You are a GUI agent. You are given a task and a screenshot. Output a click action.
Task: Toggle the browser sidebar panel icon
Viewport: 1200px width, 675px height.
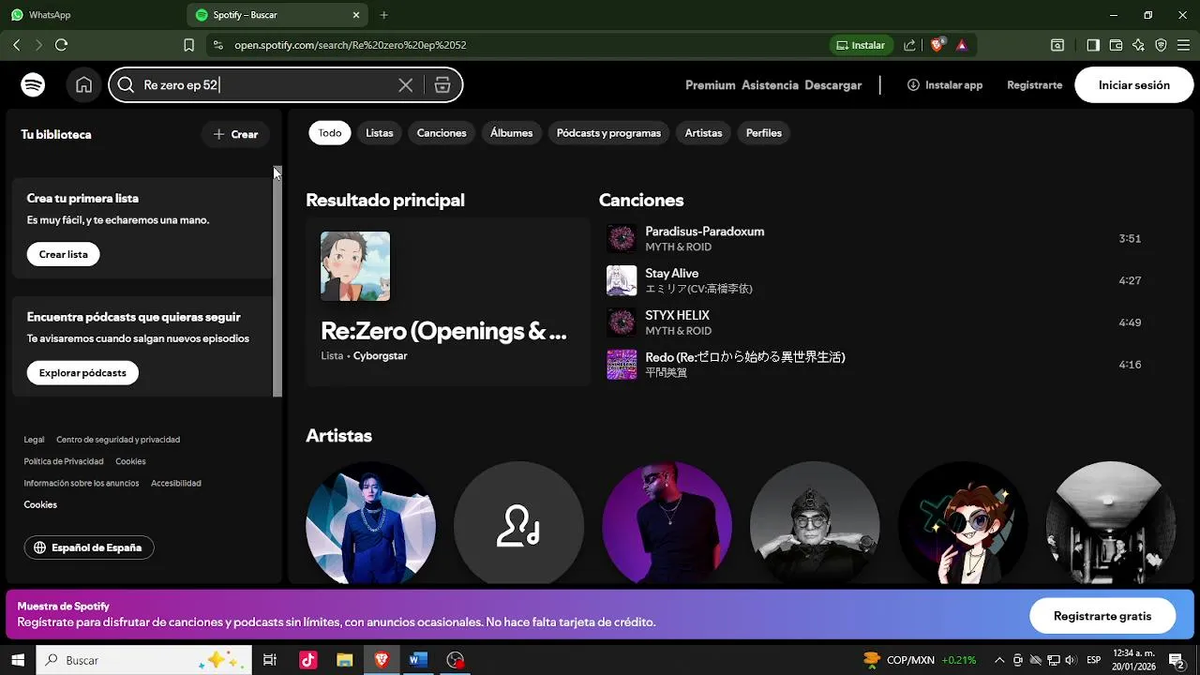pos(1093,44)
